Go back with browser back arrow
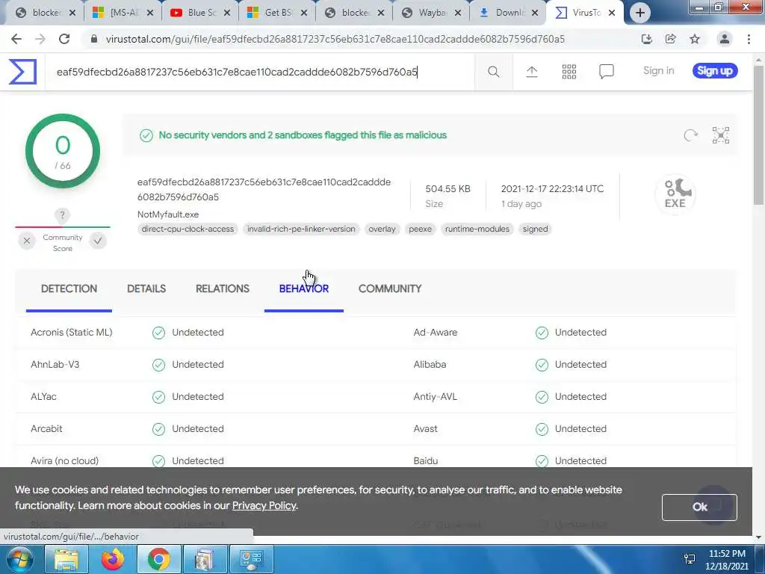765x574 pixels. point(16,39)
